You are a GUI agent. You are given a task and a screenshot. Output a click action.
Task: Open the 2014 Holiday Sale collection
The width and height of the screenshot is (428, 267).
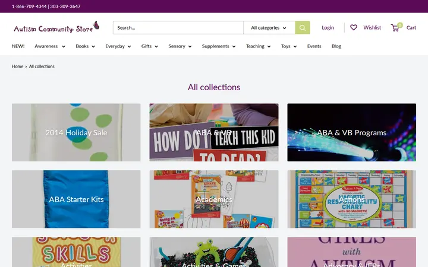click(76, 132)
